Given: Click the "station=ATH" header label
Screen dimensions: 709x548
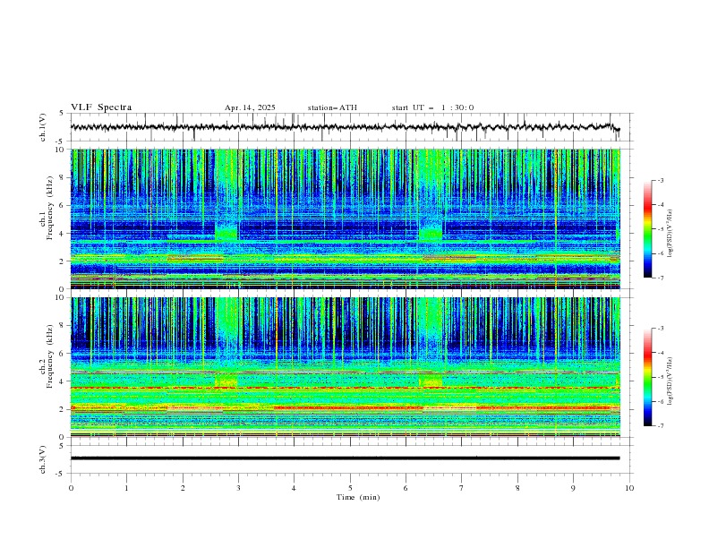Looking at the screenshot, I should pos(332,107).
